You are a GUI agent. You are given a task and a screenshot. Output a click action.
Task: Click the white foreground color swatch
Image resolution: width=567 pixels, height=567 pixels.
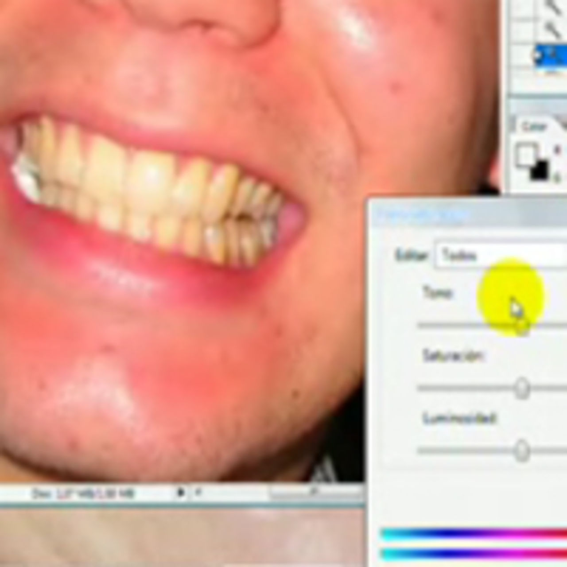point(526,155)
